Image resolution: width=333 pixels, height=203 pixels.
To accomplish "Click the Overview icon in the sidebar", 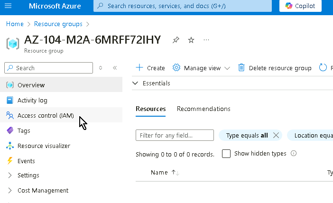I will [x=10, y=85].
